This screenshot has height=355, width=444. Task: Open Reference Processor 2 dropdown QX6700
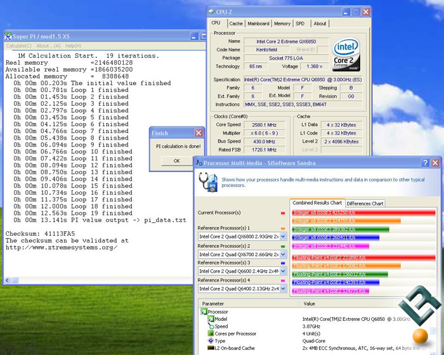click(283, 254)
